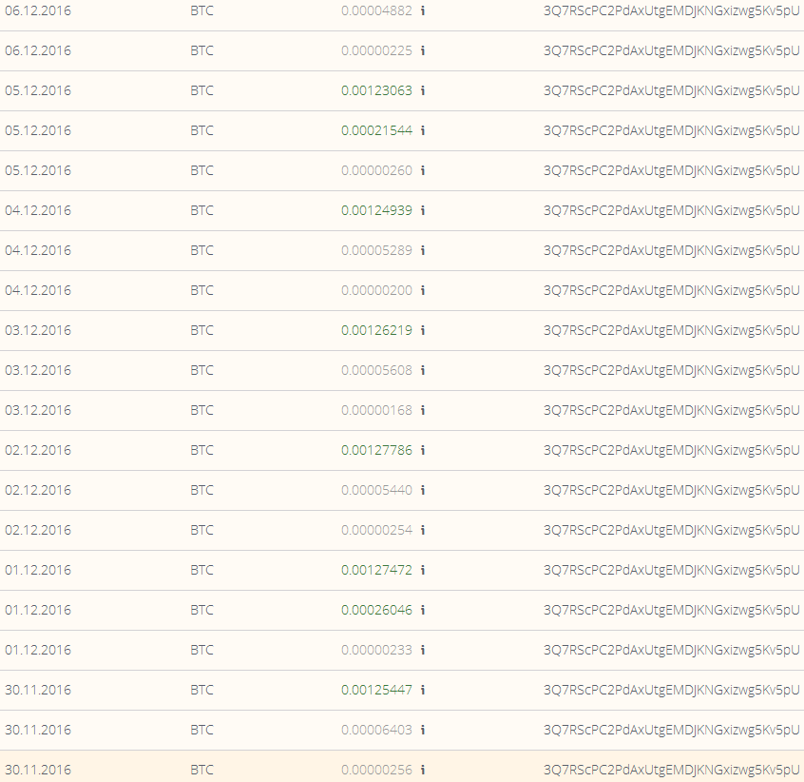Select amount 0.00127472

point(377,570)
